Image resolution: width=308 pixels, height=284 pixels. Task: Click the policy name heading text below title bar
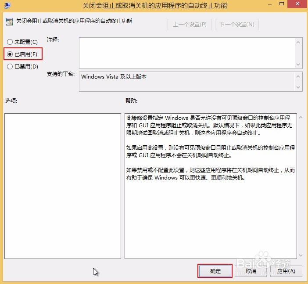pos(74,21)
